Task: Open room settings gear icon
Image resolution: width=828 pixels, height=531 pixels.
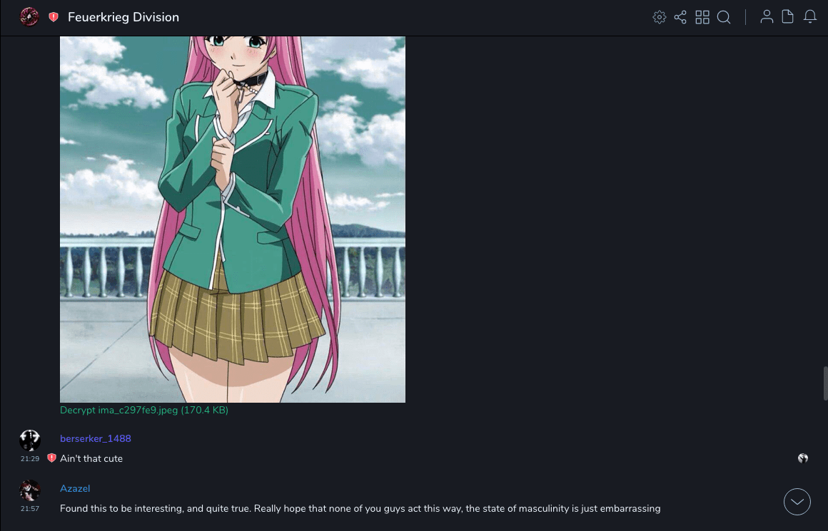Action: (659, 17)
